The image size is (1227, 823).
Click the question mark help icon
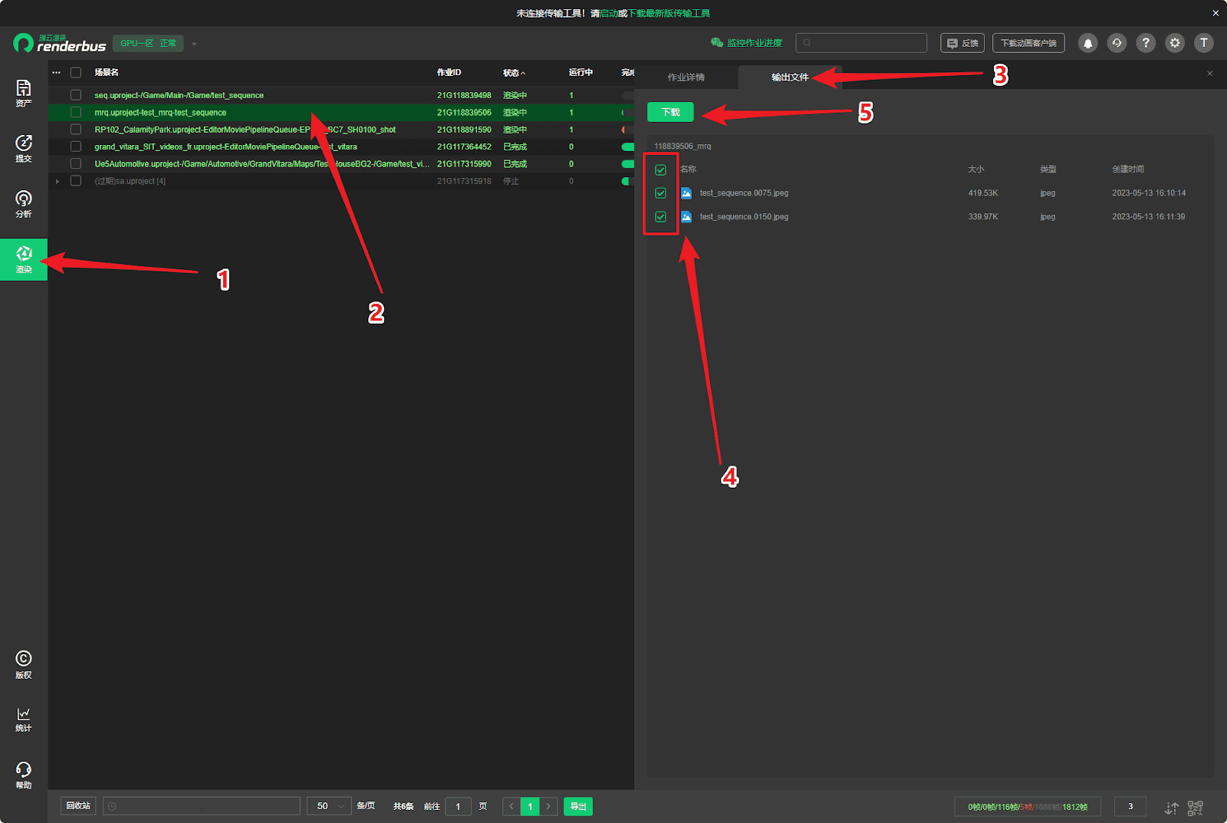pyautogui.click(x=1146, y=43)
